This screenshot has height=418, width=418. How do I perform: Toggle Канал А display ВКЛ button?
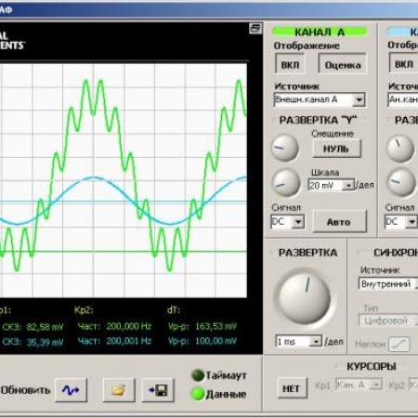click(x=290, y=64)
